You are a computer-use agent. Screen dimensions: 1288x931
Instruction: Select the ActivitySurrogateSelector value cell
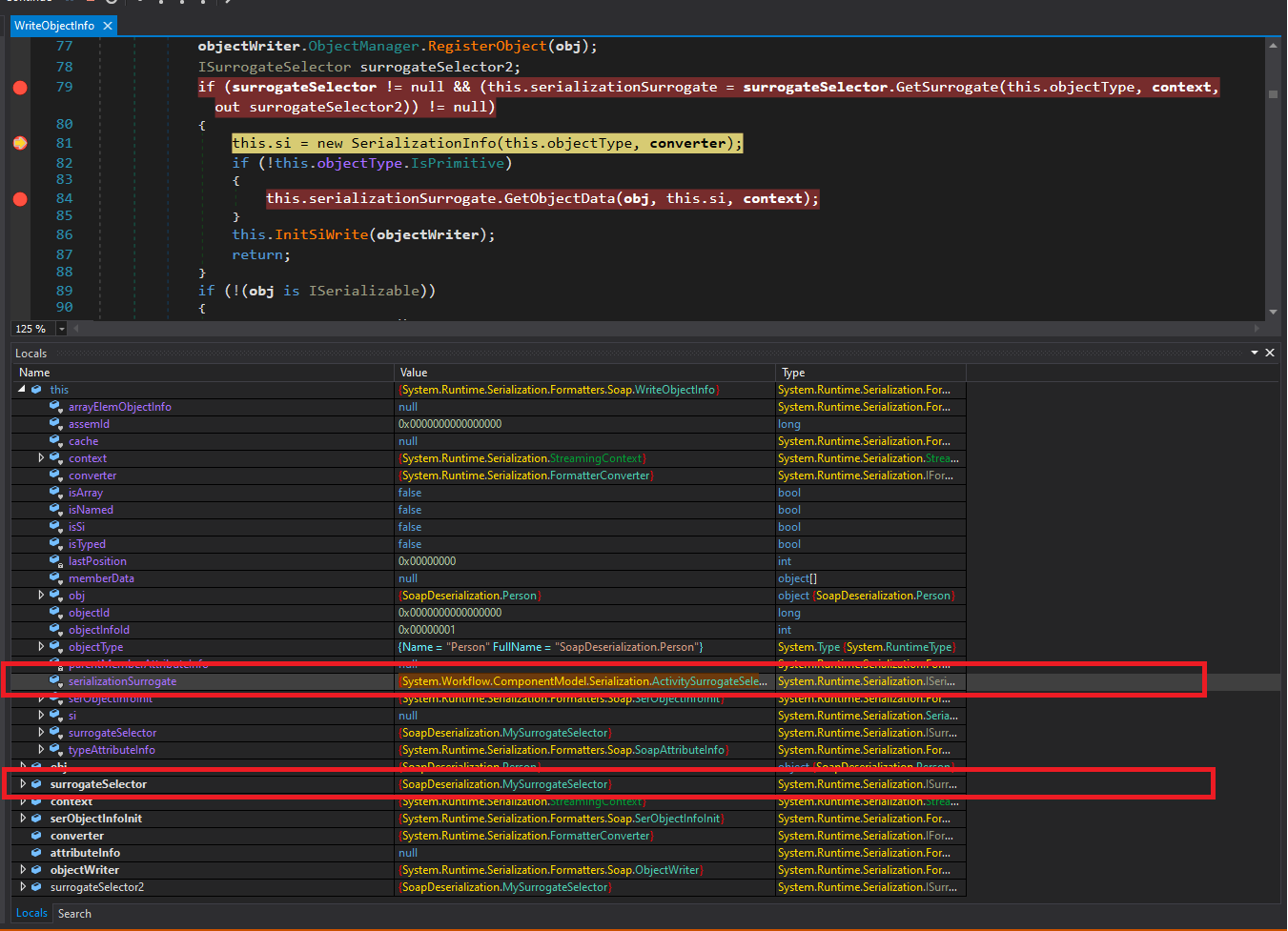tap(583, 681)
